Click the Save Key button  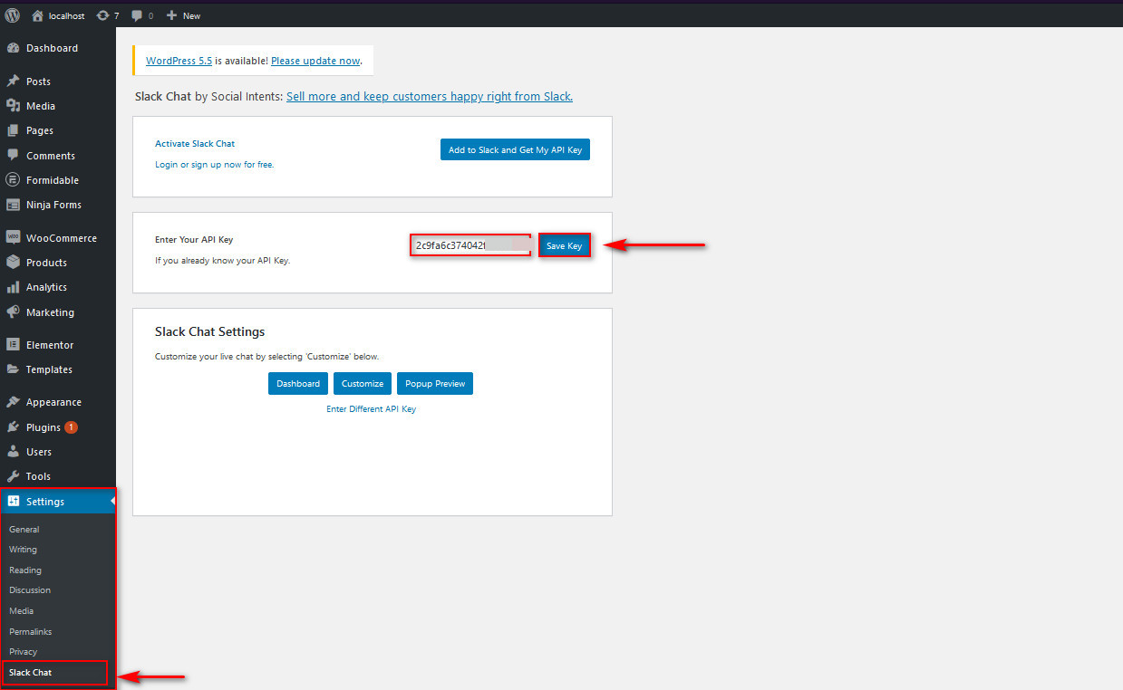tap(565, 245)
